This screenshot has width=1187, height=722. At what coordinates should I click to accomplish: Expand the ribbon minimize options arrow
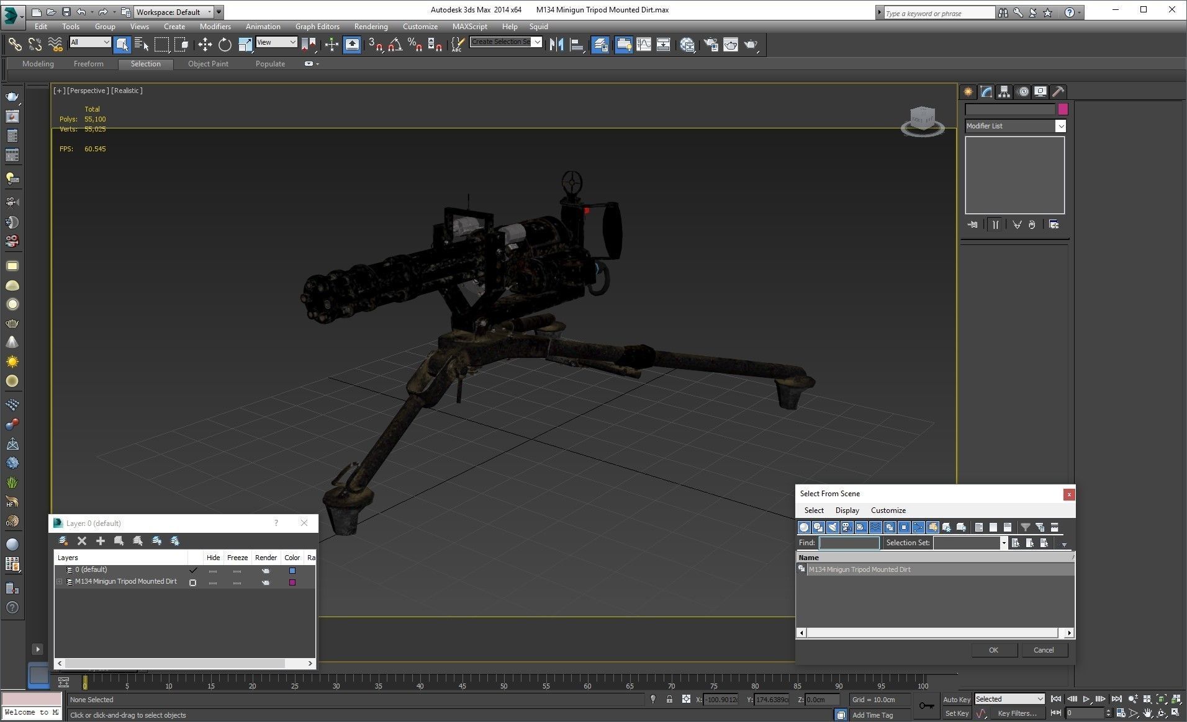318,64
